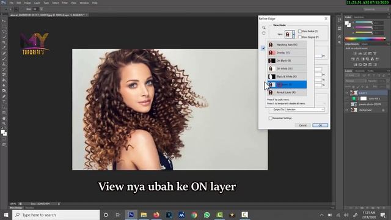Click the foreground color swatch in Color panel
This screenshot has width=391, height=220.
(346, 23)
